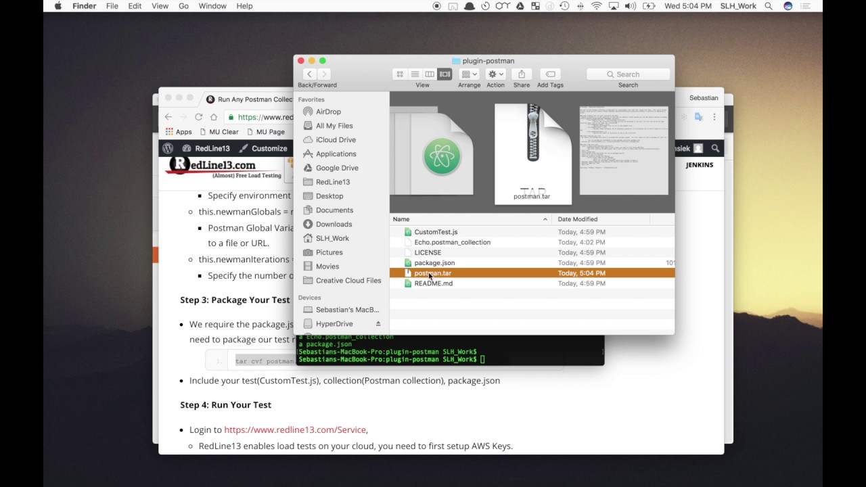This screenshot has height=487, width=866.
Task: Open Downloads in Finder sidebar
Action: (x=334, y=224)
